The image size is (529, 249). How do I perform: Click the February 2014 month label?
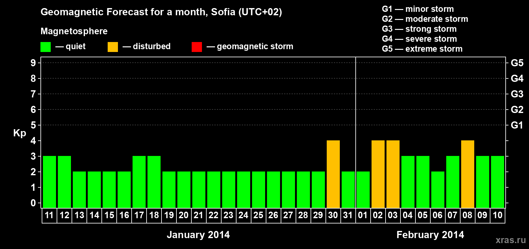tap(430, 235)
